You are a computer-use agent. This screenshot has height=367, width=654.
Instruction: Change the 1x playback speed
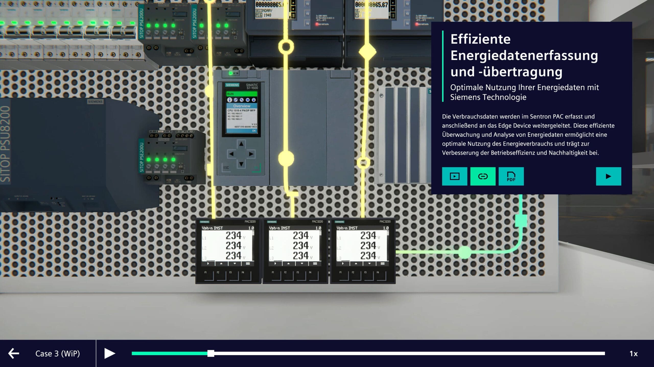[634, 353]
